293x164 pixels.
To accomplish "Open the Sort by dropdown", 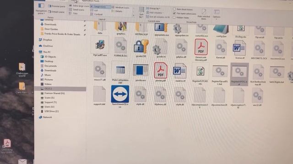I will point(141,12).
